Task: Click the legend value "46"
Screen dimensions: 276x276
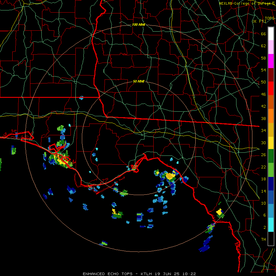Action: click(263, 94)
